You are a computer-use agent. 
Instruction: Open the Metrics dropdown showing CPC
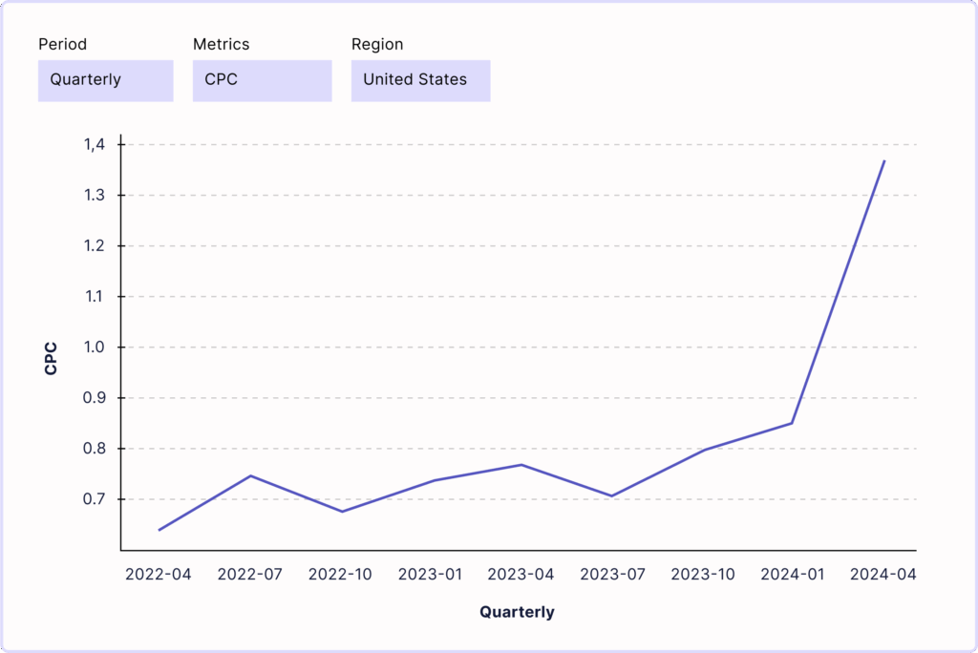click(x=262, y=80)
